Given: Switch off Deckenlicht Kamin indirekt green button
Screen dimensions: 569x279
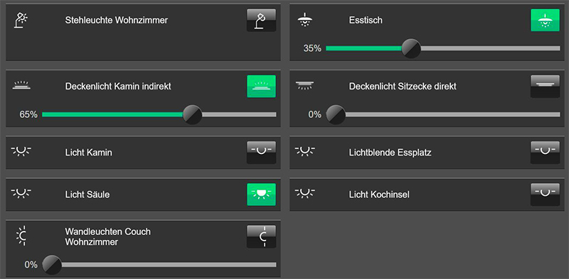Looking at the screenshot, I should coord(261,86).
